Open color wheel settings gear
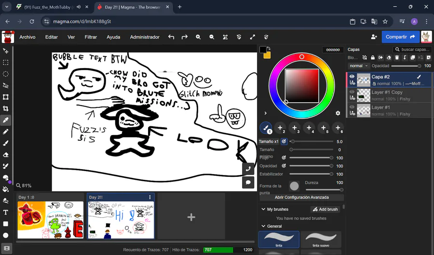 [338, 113]
